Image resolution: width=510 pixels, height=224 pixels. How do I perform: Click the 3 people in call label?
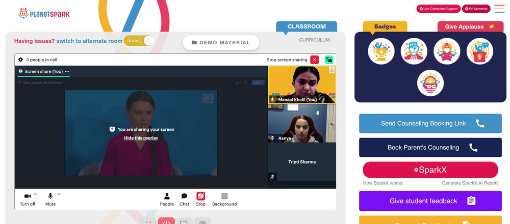click(x=42, y=60)
